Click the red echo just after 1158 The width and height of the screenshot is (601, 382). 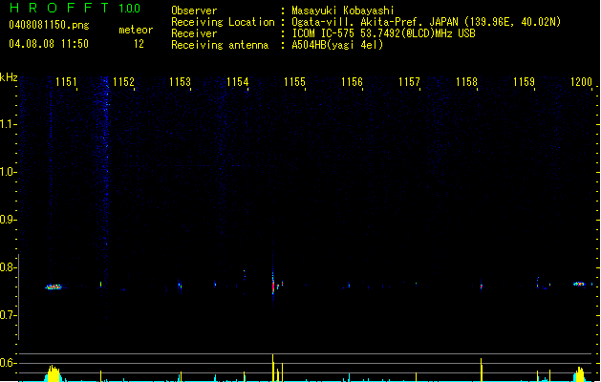[x=482, y=286]
